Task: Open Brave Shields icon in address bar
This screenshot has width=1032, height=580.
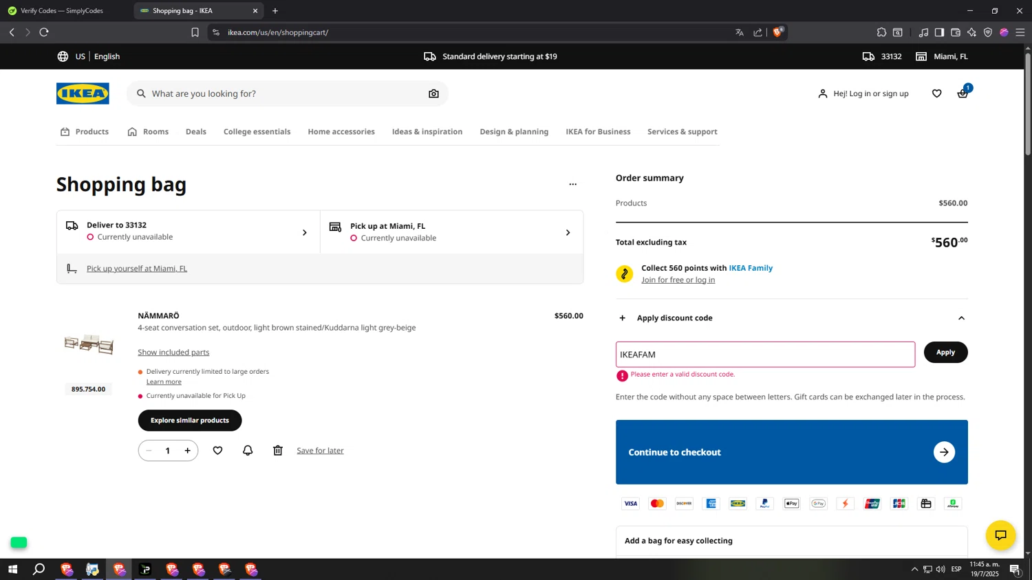Action: (x=778, y=32)
